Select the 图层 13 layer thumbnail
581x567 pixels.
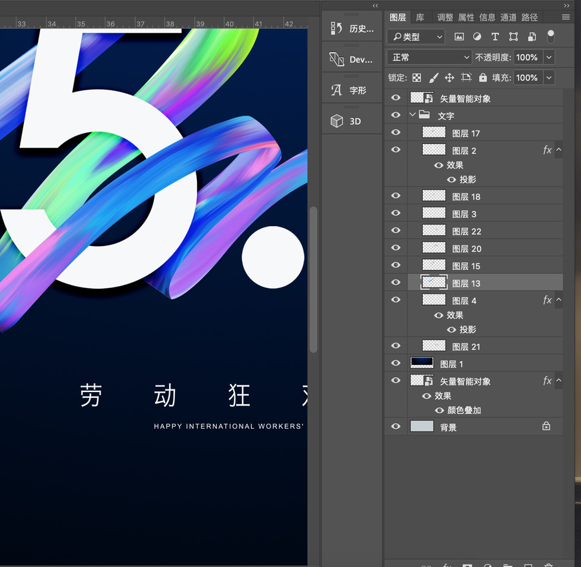[434, 282]
